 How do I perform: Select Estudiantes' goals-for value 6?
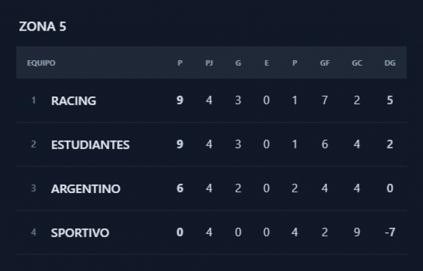click(x=324, y=144)
